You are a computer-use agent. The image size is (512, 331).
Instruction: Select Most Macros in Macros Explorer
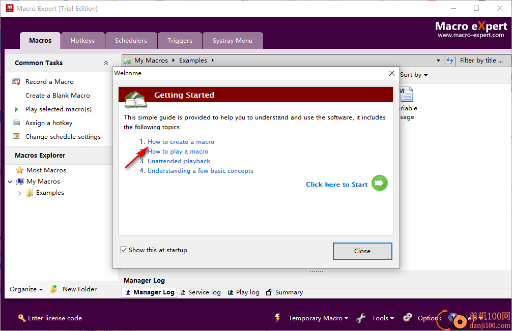(x=46, y=170)
